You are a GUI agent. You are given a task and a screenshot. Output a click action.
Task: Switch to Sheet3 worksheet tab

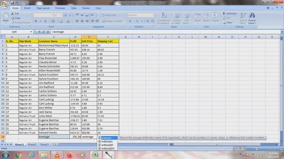pos(44,144)
